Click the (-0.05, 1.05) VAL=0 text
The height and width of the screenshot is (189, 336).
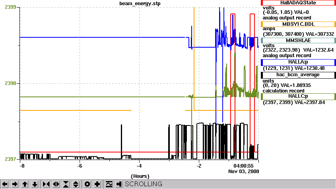coord(286,12)
